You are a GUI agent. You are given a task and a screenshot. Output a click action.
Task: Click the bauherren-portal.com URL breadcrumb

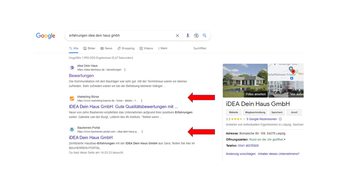tap(108, 132)
